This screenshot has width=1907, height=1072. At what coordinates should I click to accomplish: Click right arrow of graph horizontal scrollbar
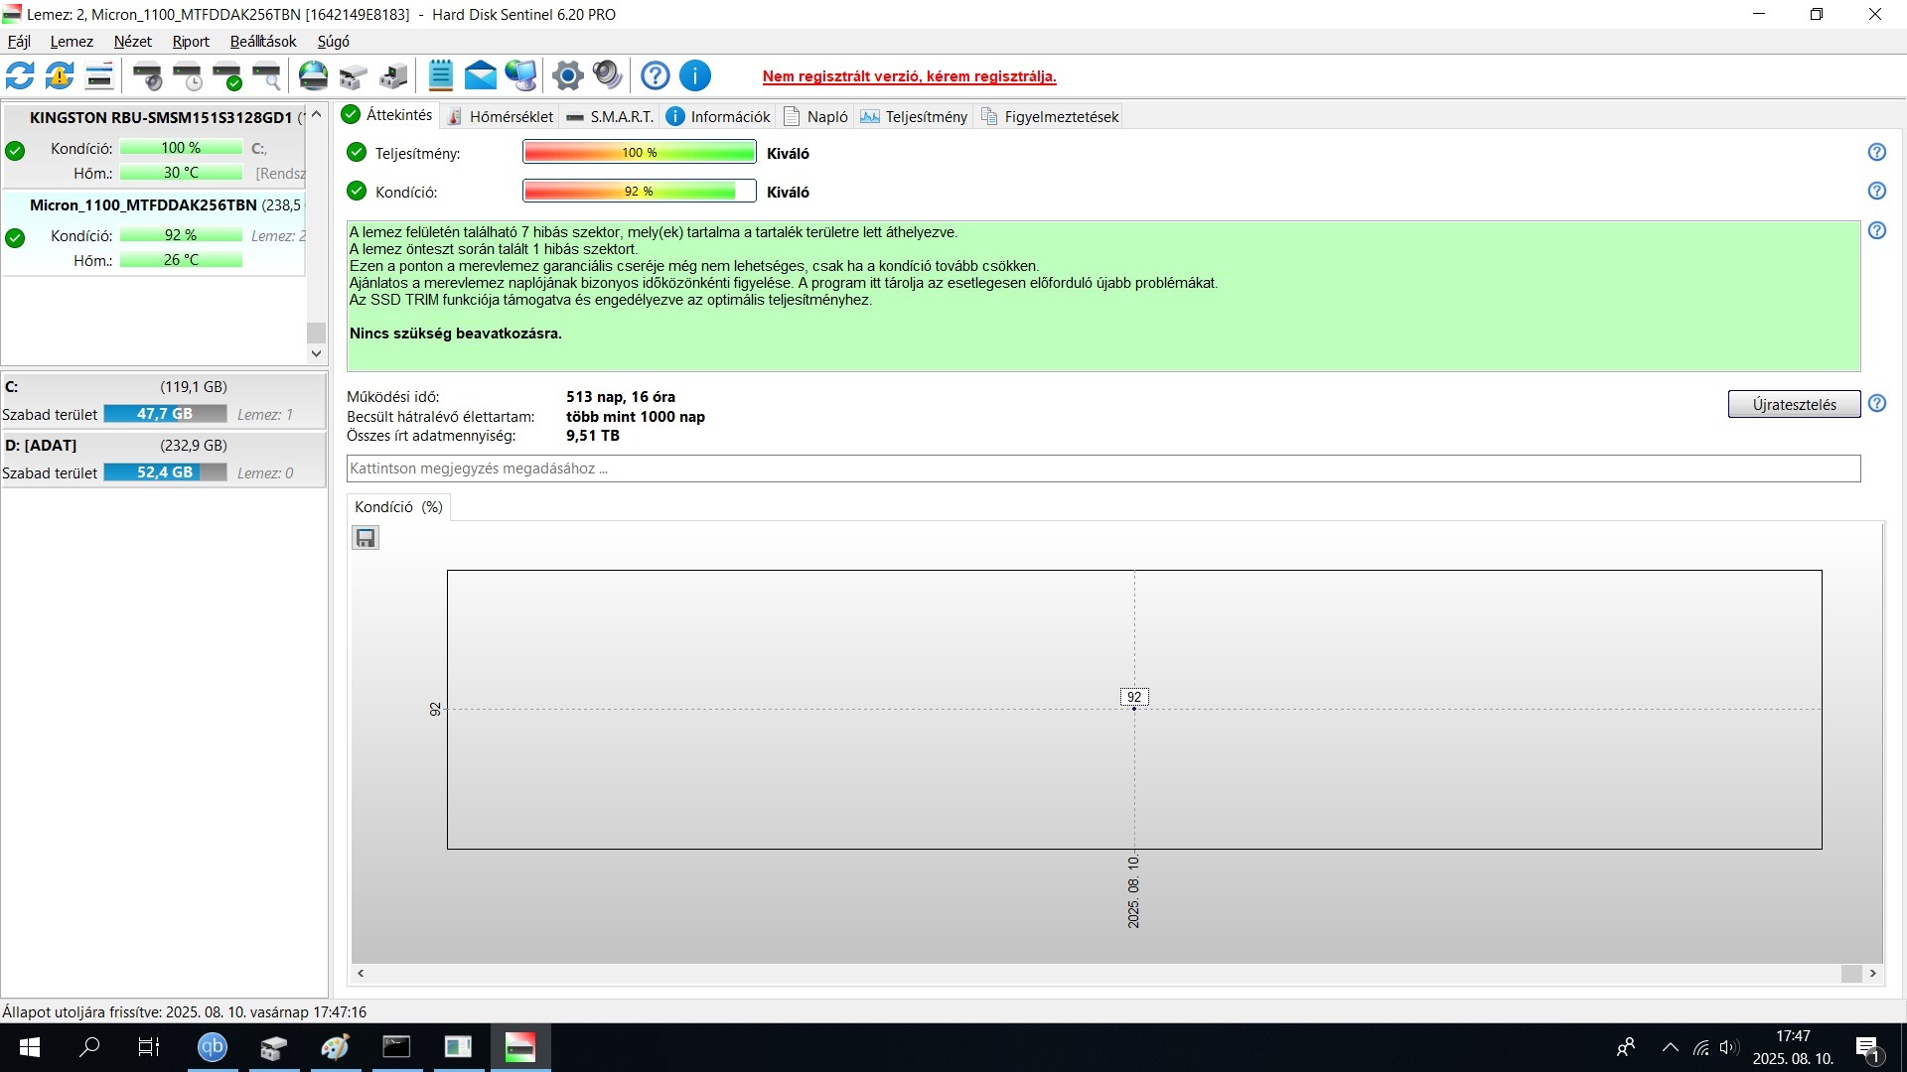tap(1873, 974)
